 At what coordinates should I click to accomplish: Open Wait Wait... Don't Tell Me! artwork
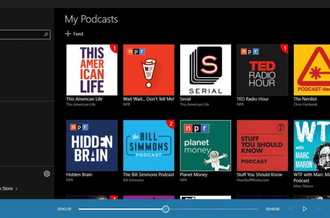pyautogui.click(x=148, y=70)
